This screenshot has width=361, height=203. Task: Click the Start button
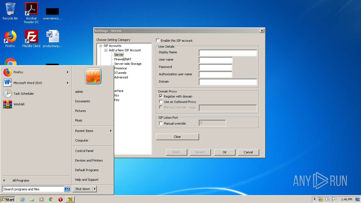click(x=8, y=199)
